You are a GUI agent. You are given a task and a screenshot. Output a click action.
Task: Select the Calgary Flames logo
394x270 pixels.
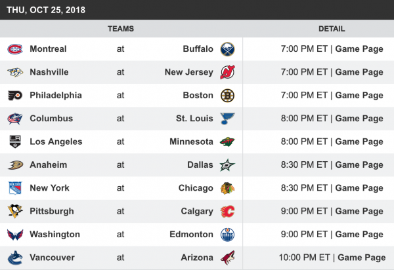pyautogui.click(x=227, y=212)
